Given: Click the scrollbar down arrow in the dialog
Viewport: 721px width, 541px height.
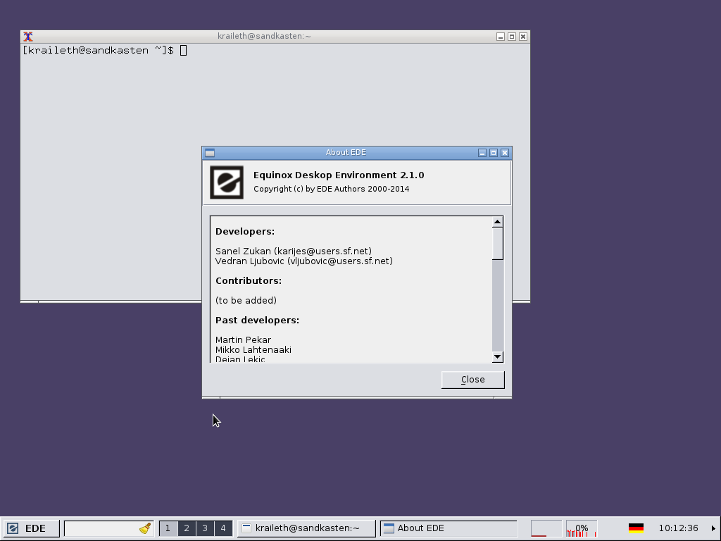Looking at the screenshot, I should click(497, 356).
